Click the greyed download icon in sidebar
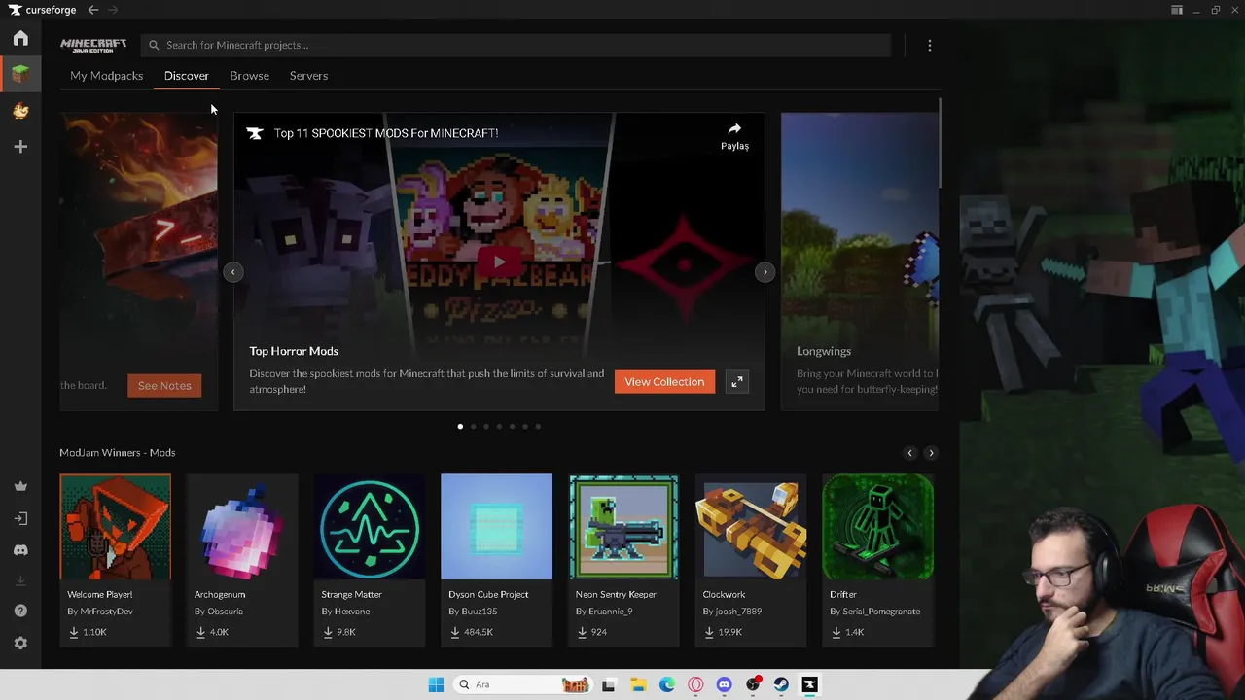The height and width of the screenshot is (700, 1245). pos(20,581)
